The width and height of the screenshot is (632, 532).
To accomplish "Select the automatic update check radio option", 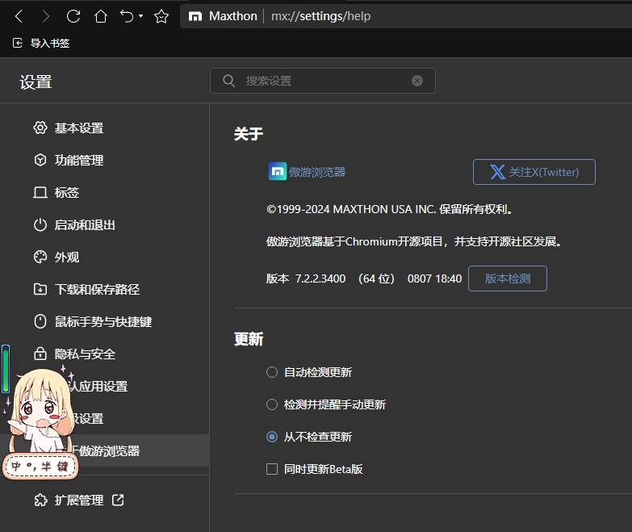I will [x=272, y=372].
